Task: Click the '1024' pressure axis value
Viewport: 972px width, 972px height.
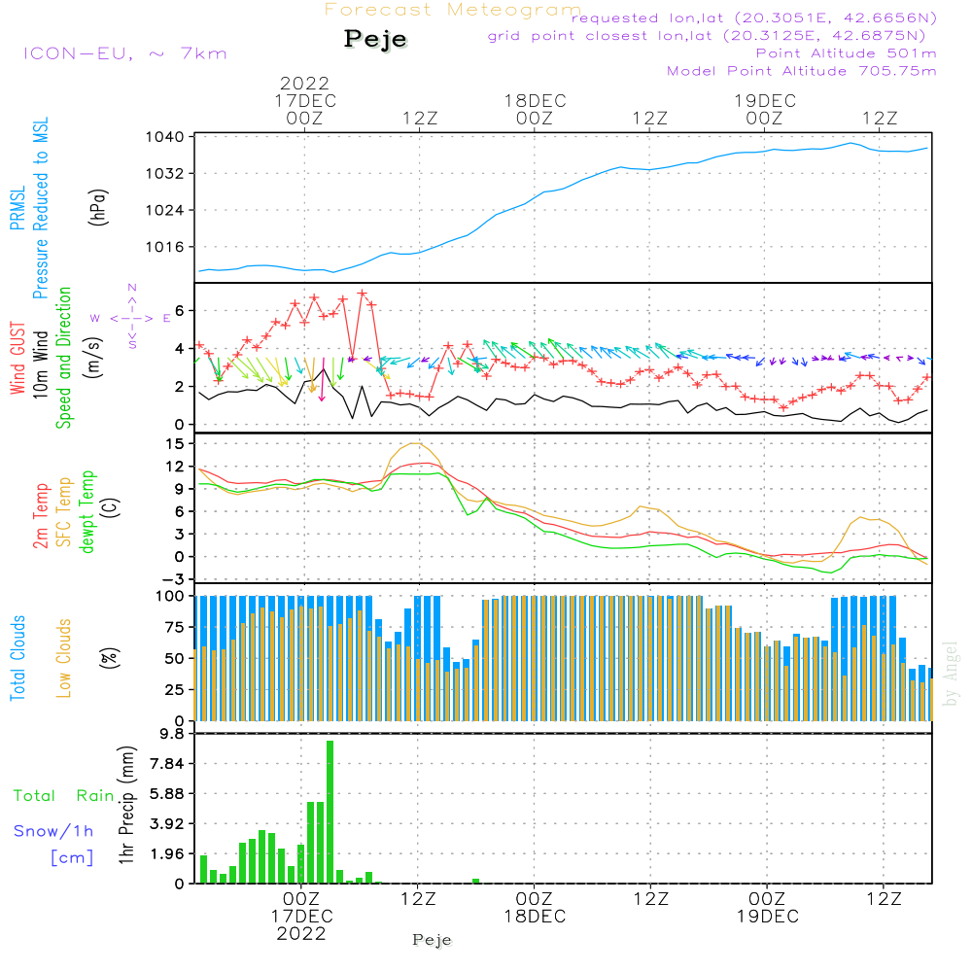Action: 165,210
